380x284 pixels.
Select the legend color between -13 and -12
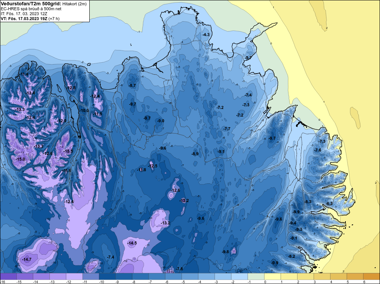[x=58, y=276]
